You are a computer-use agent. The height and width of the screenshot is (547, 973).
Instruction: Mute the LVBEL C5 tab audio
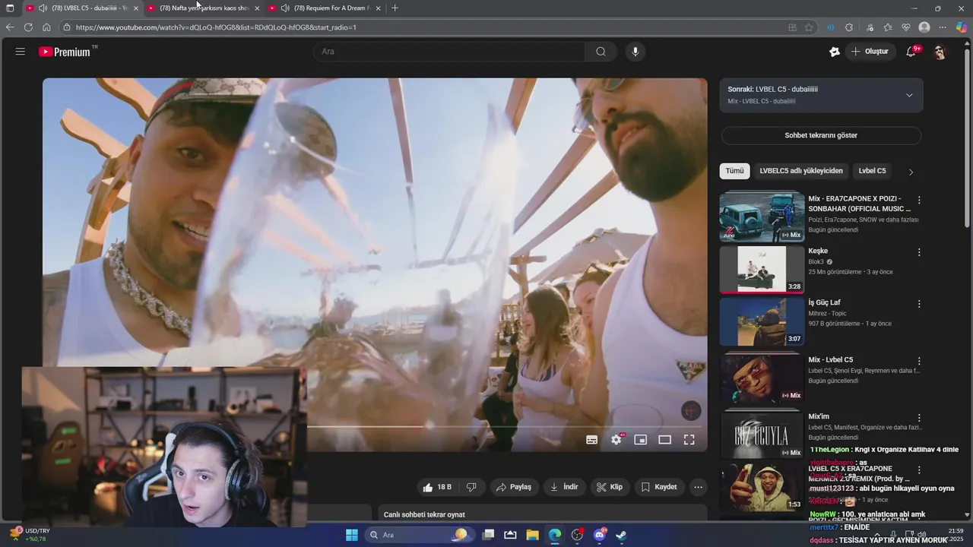[x=43, y=8]
